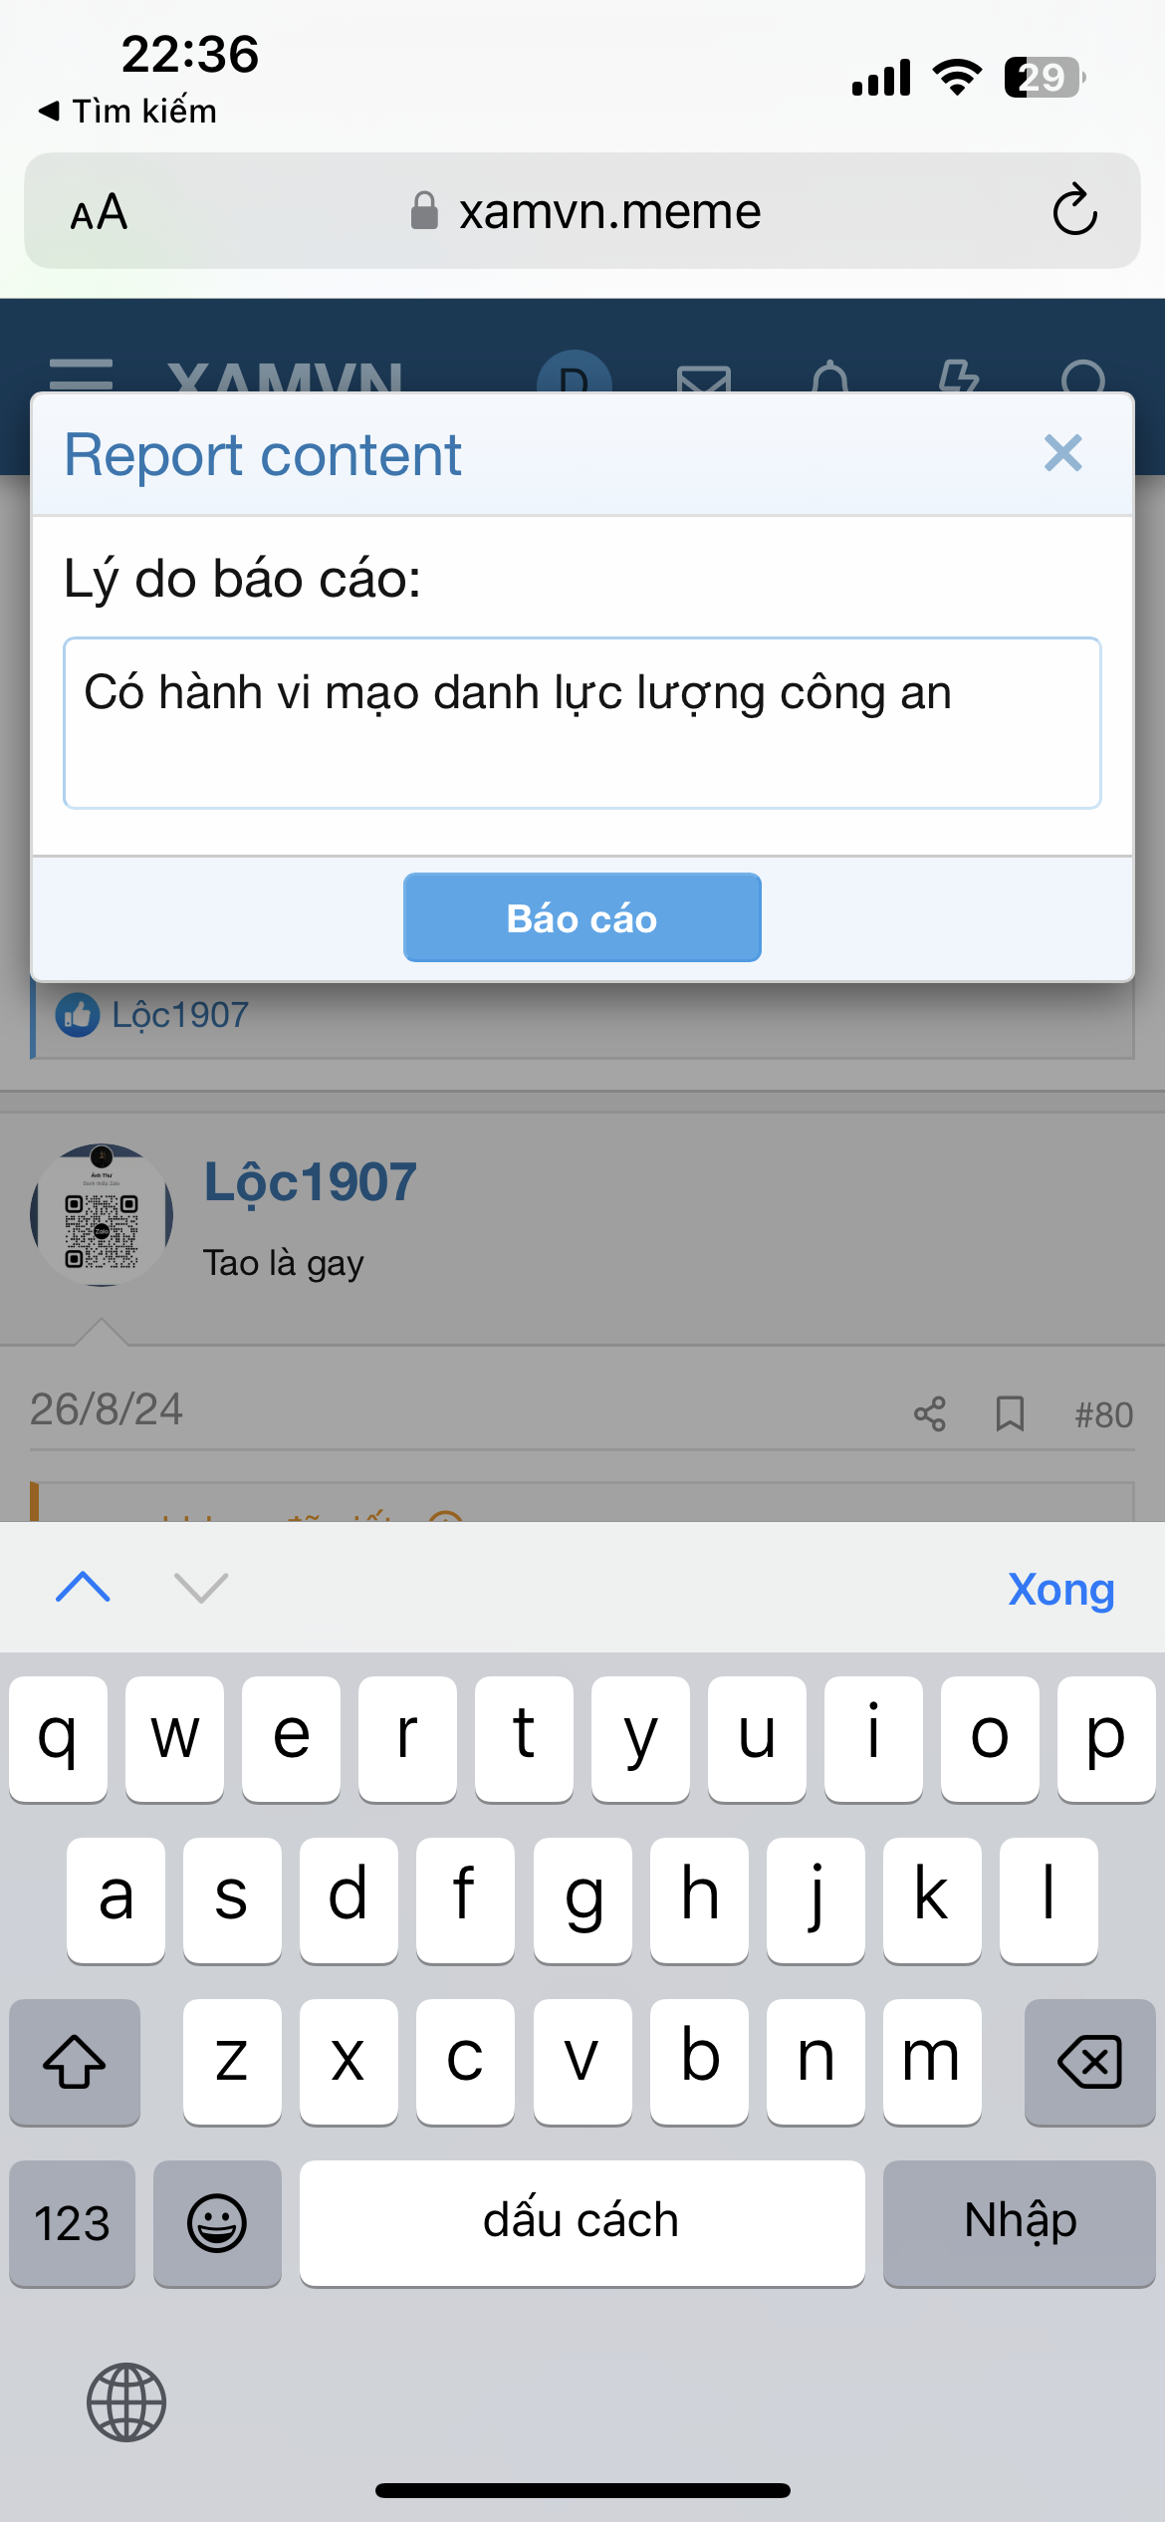
Task: Share post #80 using share icon
Action: [930, 1413]
